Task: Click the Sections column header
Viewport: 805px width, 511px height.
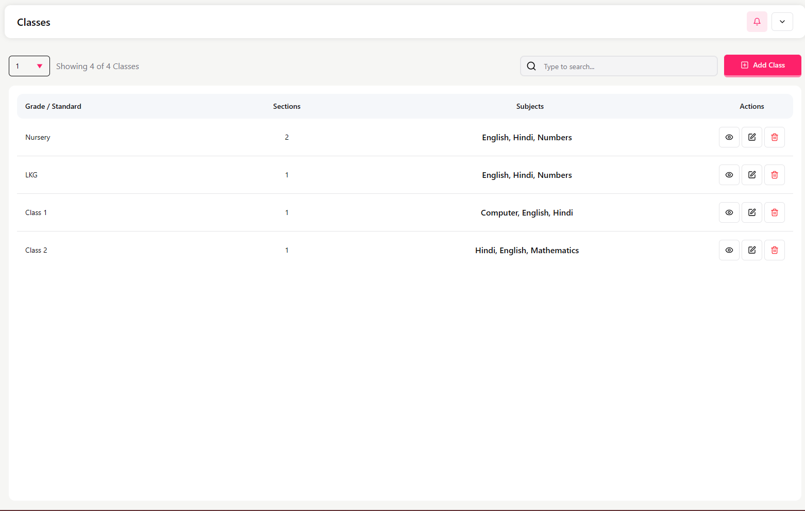Action: pyautogui.click(x=287, y=106)
